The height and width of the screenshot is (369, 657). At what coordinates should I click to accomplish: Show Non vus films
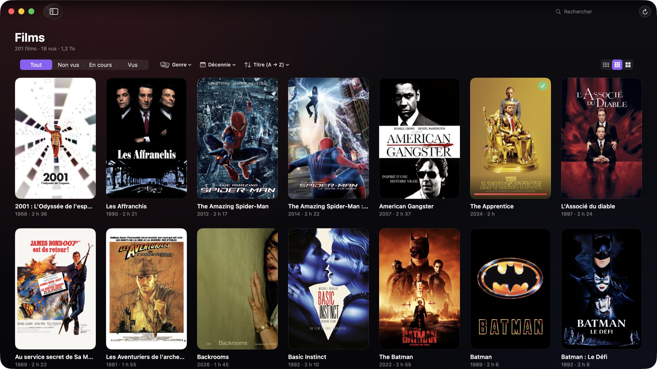[68, 65]
